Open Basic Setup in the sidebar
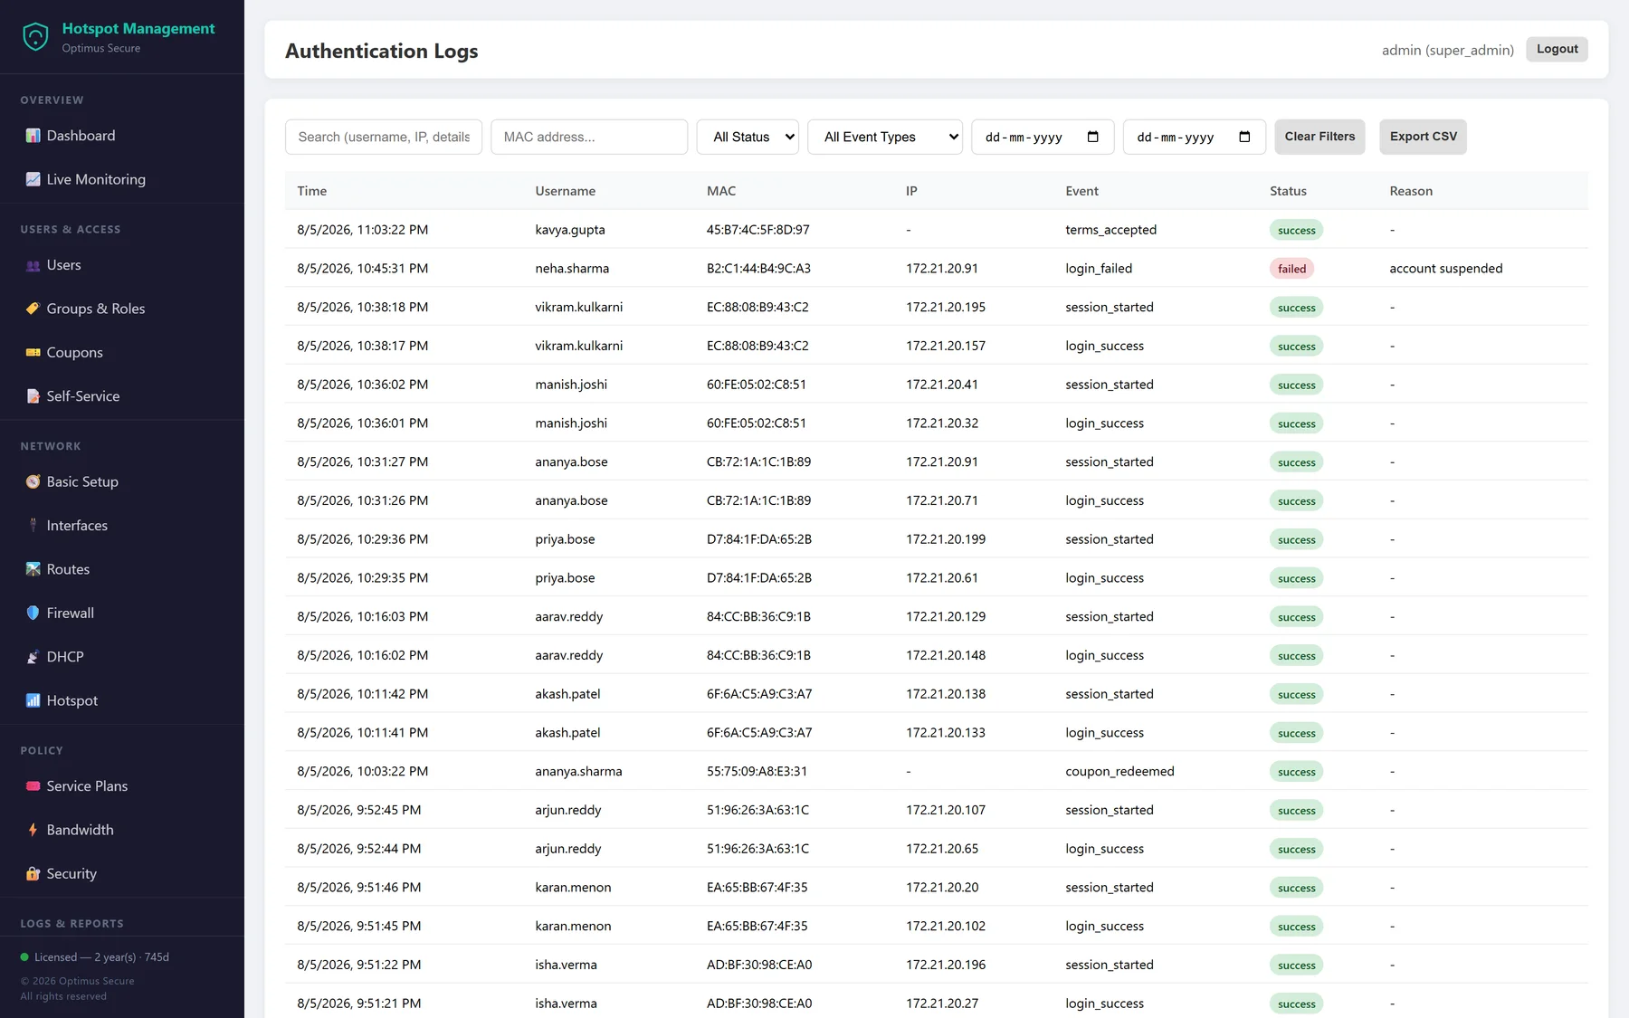This screenshot has height=1018, width=1629. pos(82,481)
